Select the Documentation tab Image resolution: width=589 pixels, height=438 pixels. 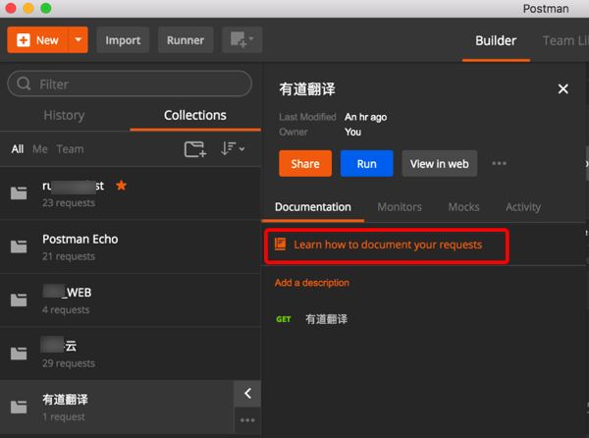point(313,207)
